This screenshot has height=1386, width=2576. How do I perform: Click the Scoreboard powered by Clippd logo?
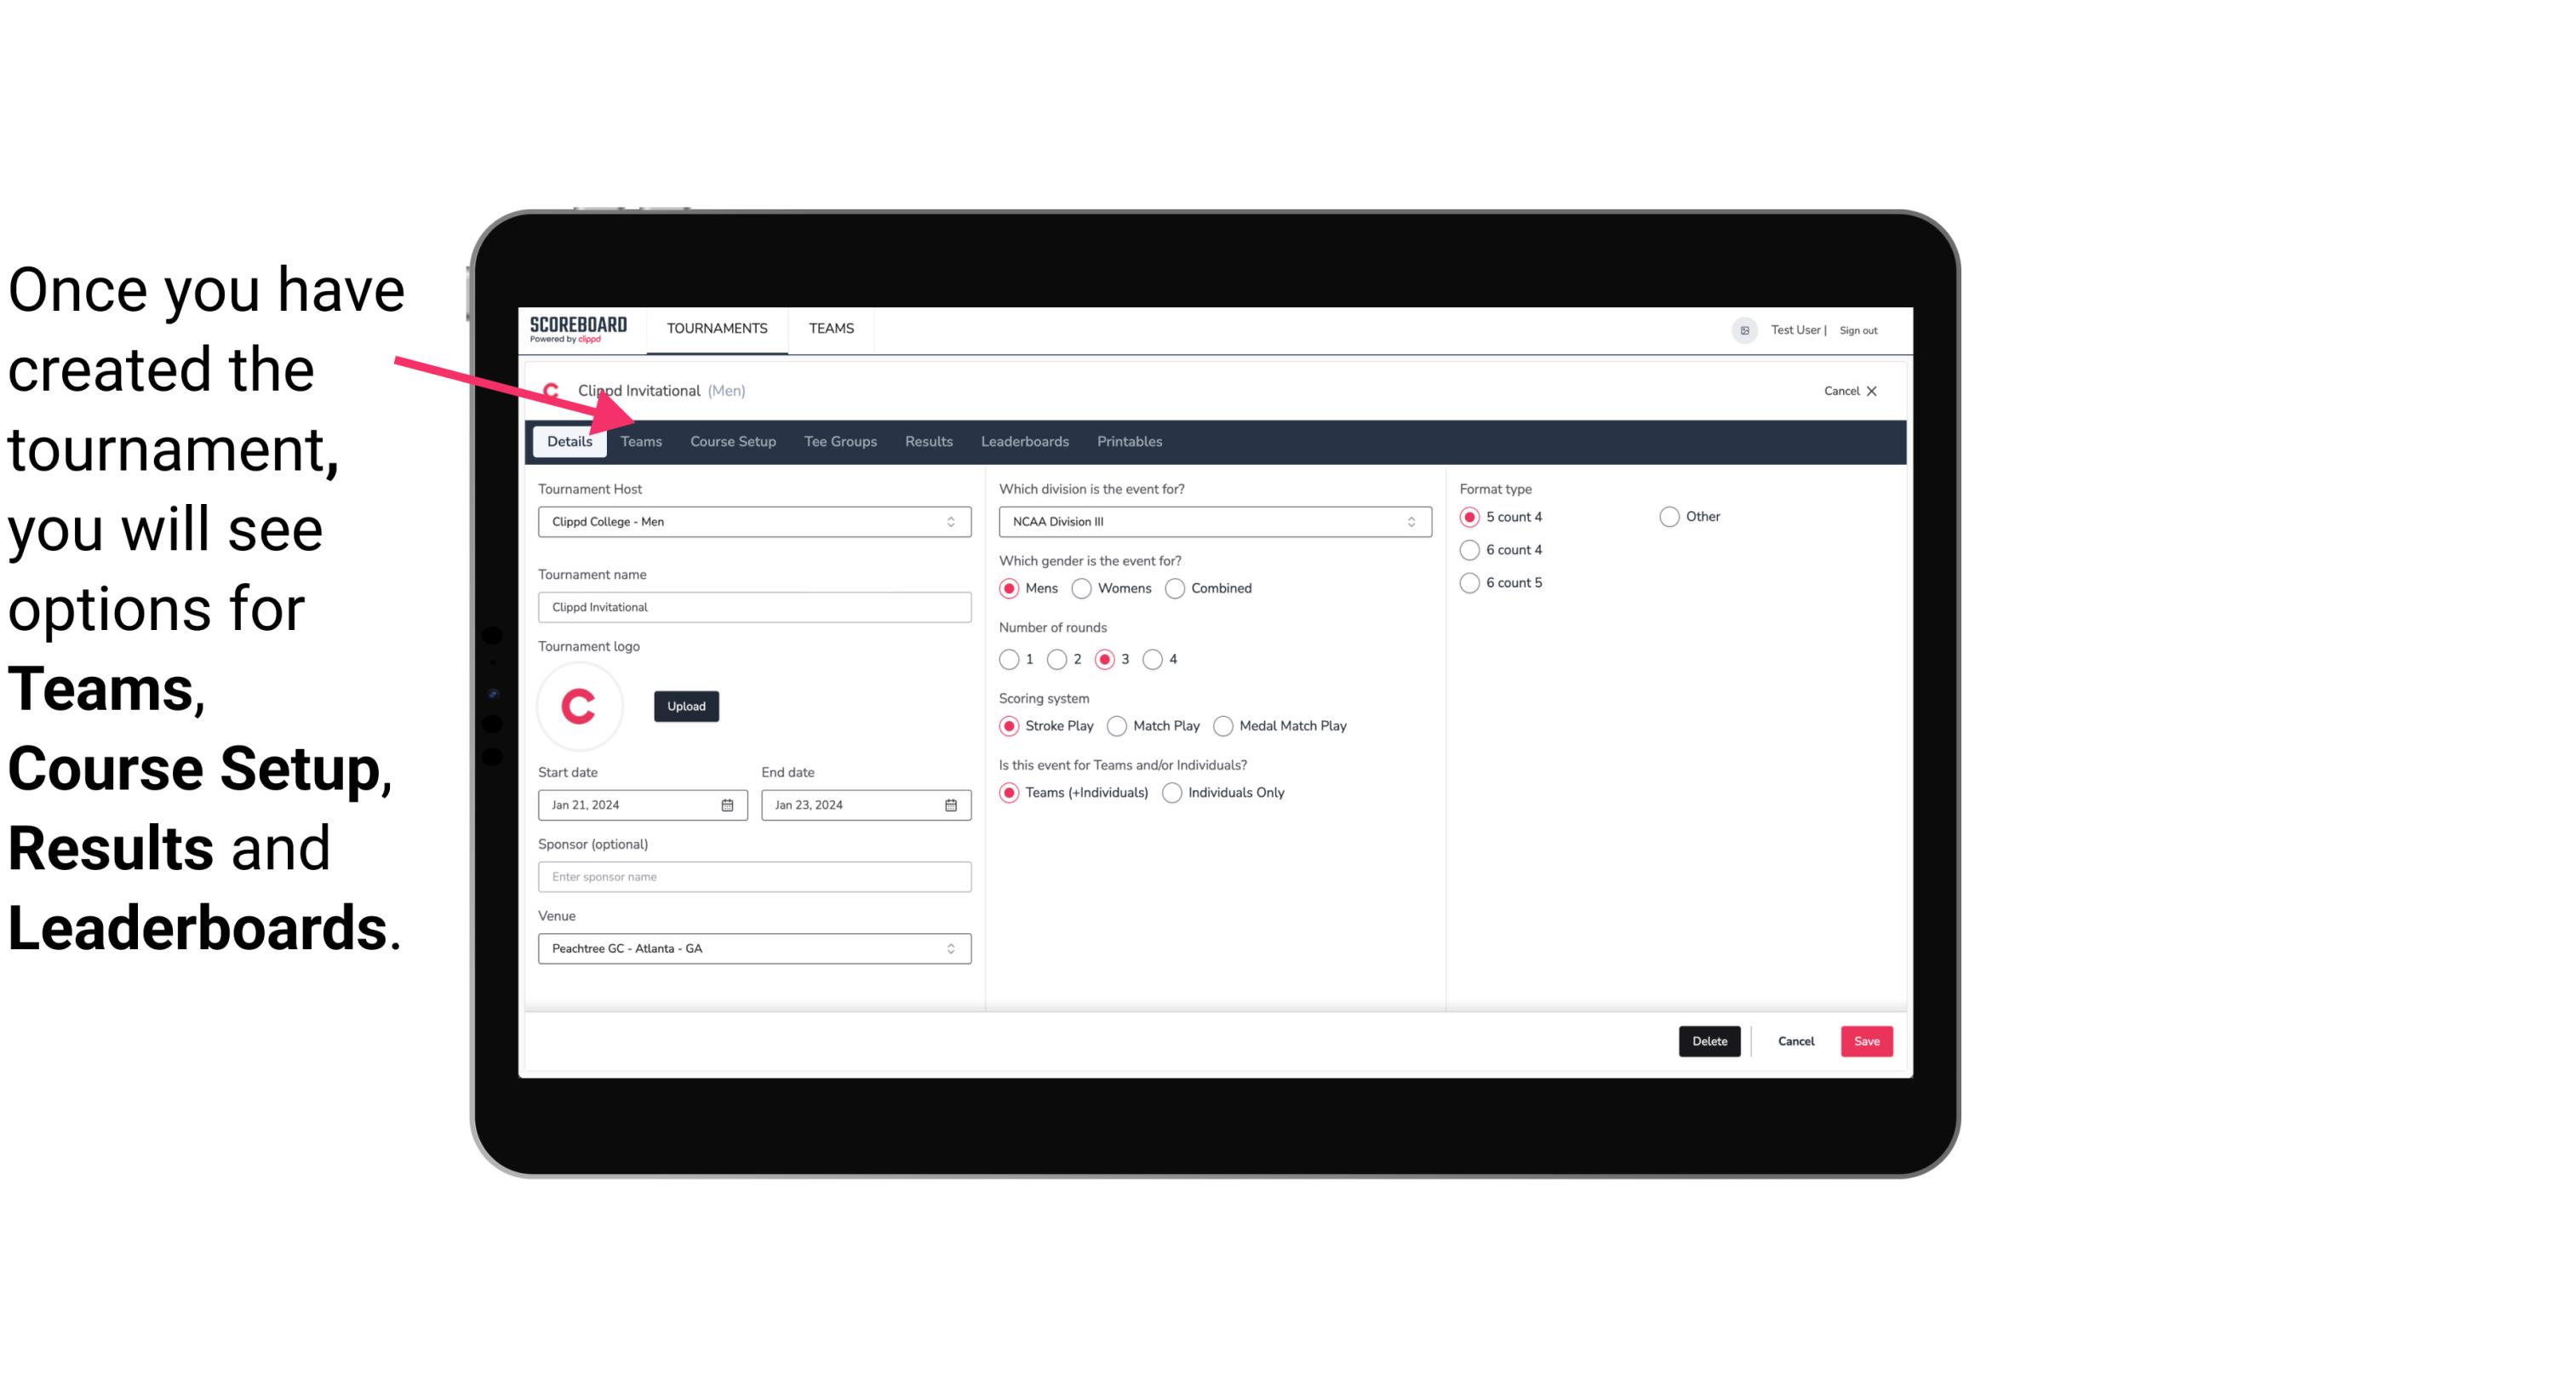578,328
